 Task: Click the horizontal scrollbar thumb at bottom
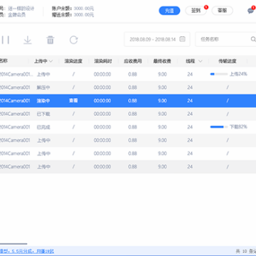14,244
